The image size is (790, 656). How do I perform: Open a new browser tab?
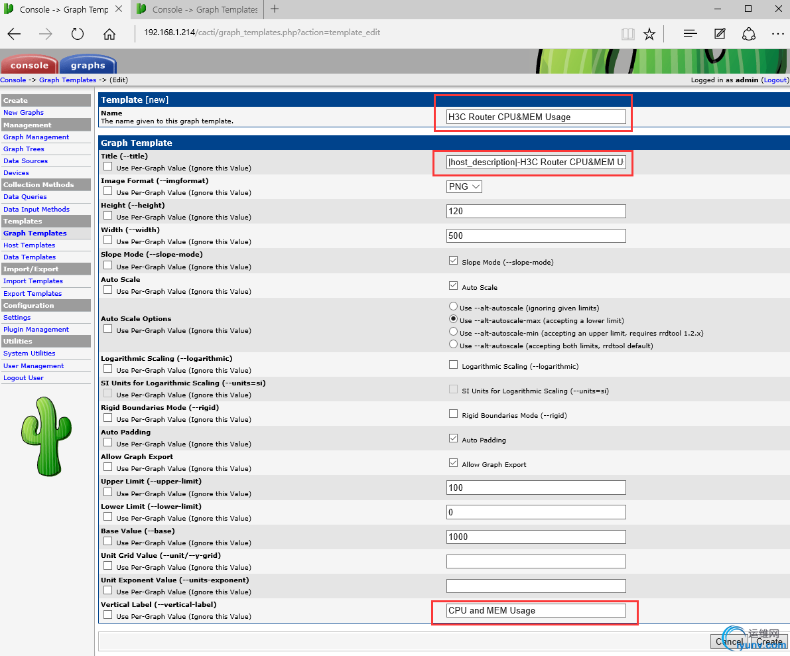(x=275, y=9)
